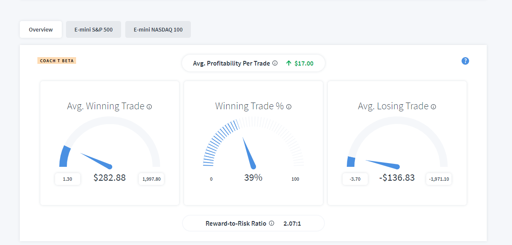Screen dimensions: 512x245
Task: Click info icon next to Avg. Losing Trade
Action: pyautogui.click(x=433, y=107)
